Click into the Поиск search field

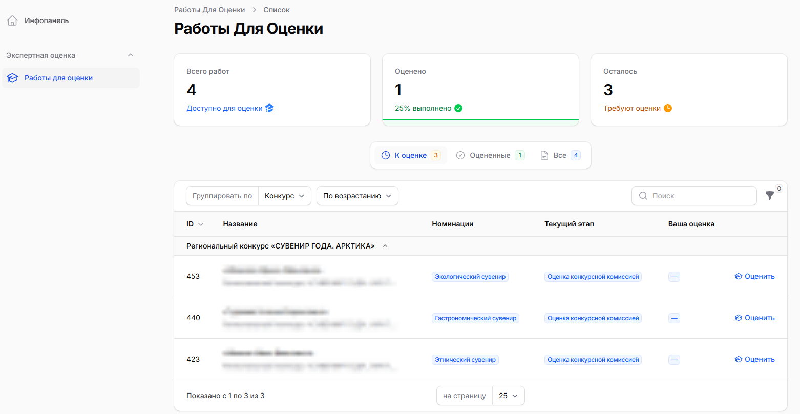click(694, 196)
